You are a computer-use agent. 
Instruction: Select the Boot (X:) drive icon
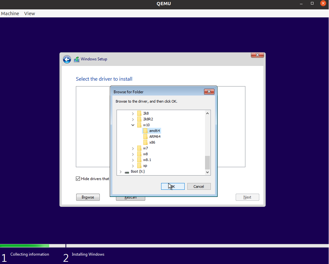coord(127,172)
